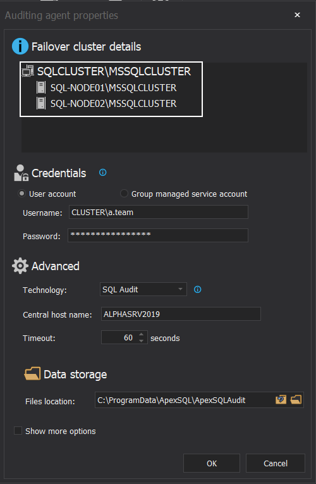This screenshot has height=484, width=316.
Task: Click the Username: label
Action: 42,213
